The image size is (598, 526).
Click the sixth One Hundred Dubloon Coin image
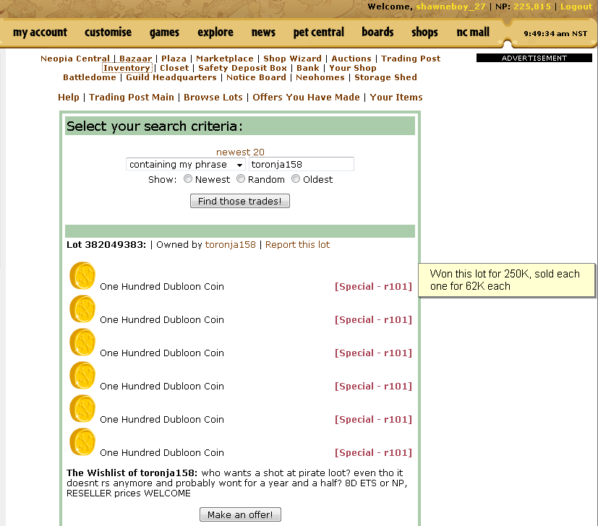tap(82, 441)
